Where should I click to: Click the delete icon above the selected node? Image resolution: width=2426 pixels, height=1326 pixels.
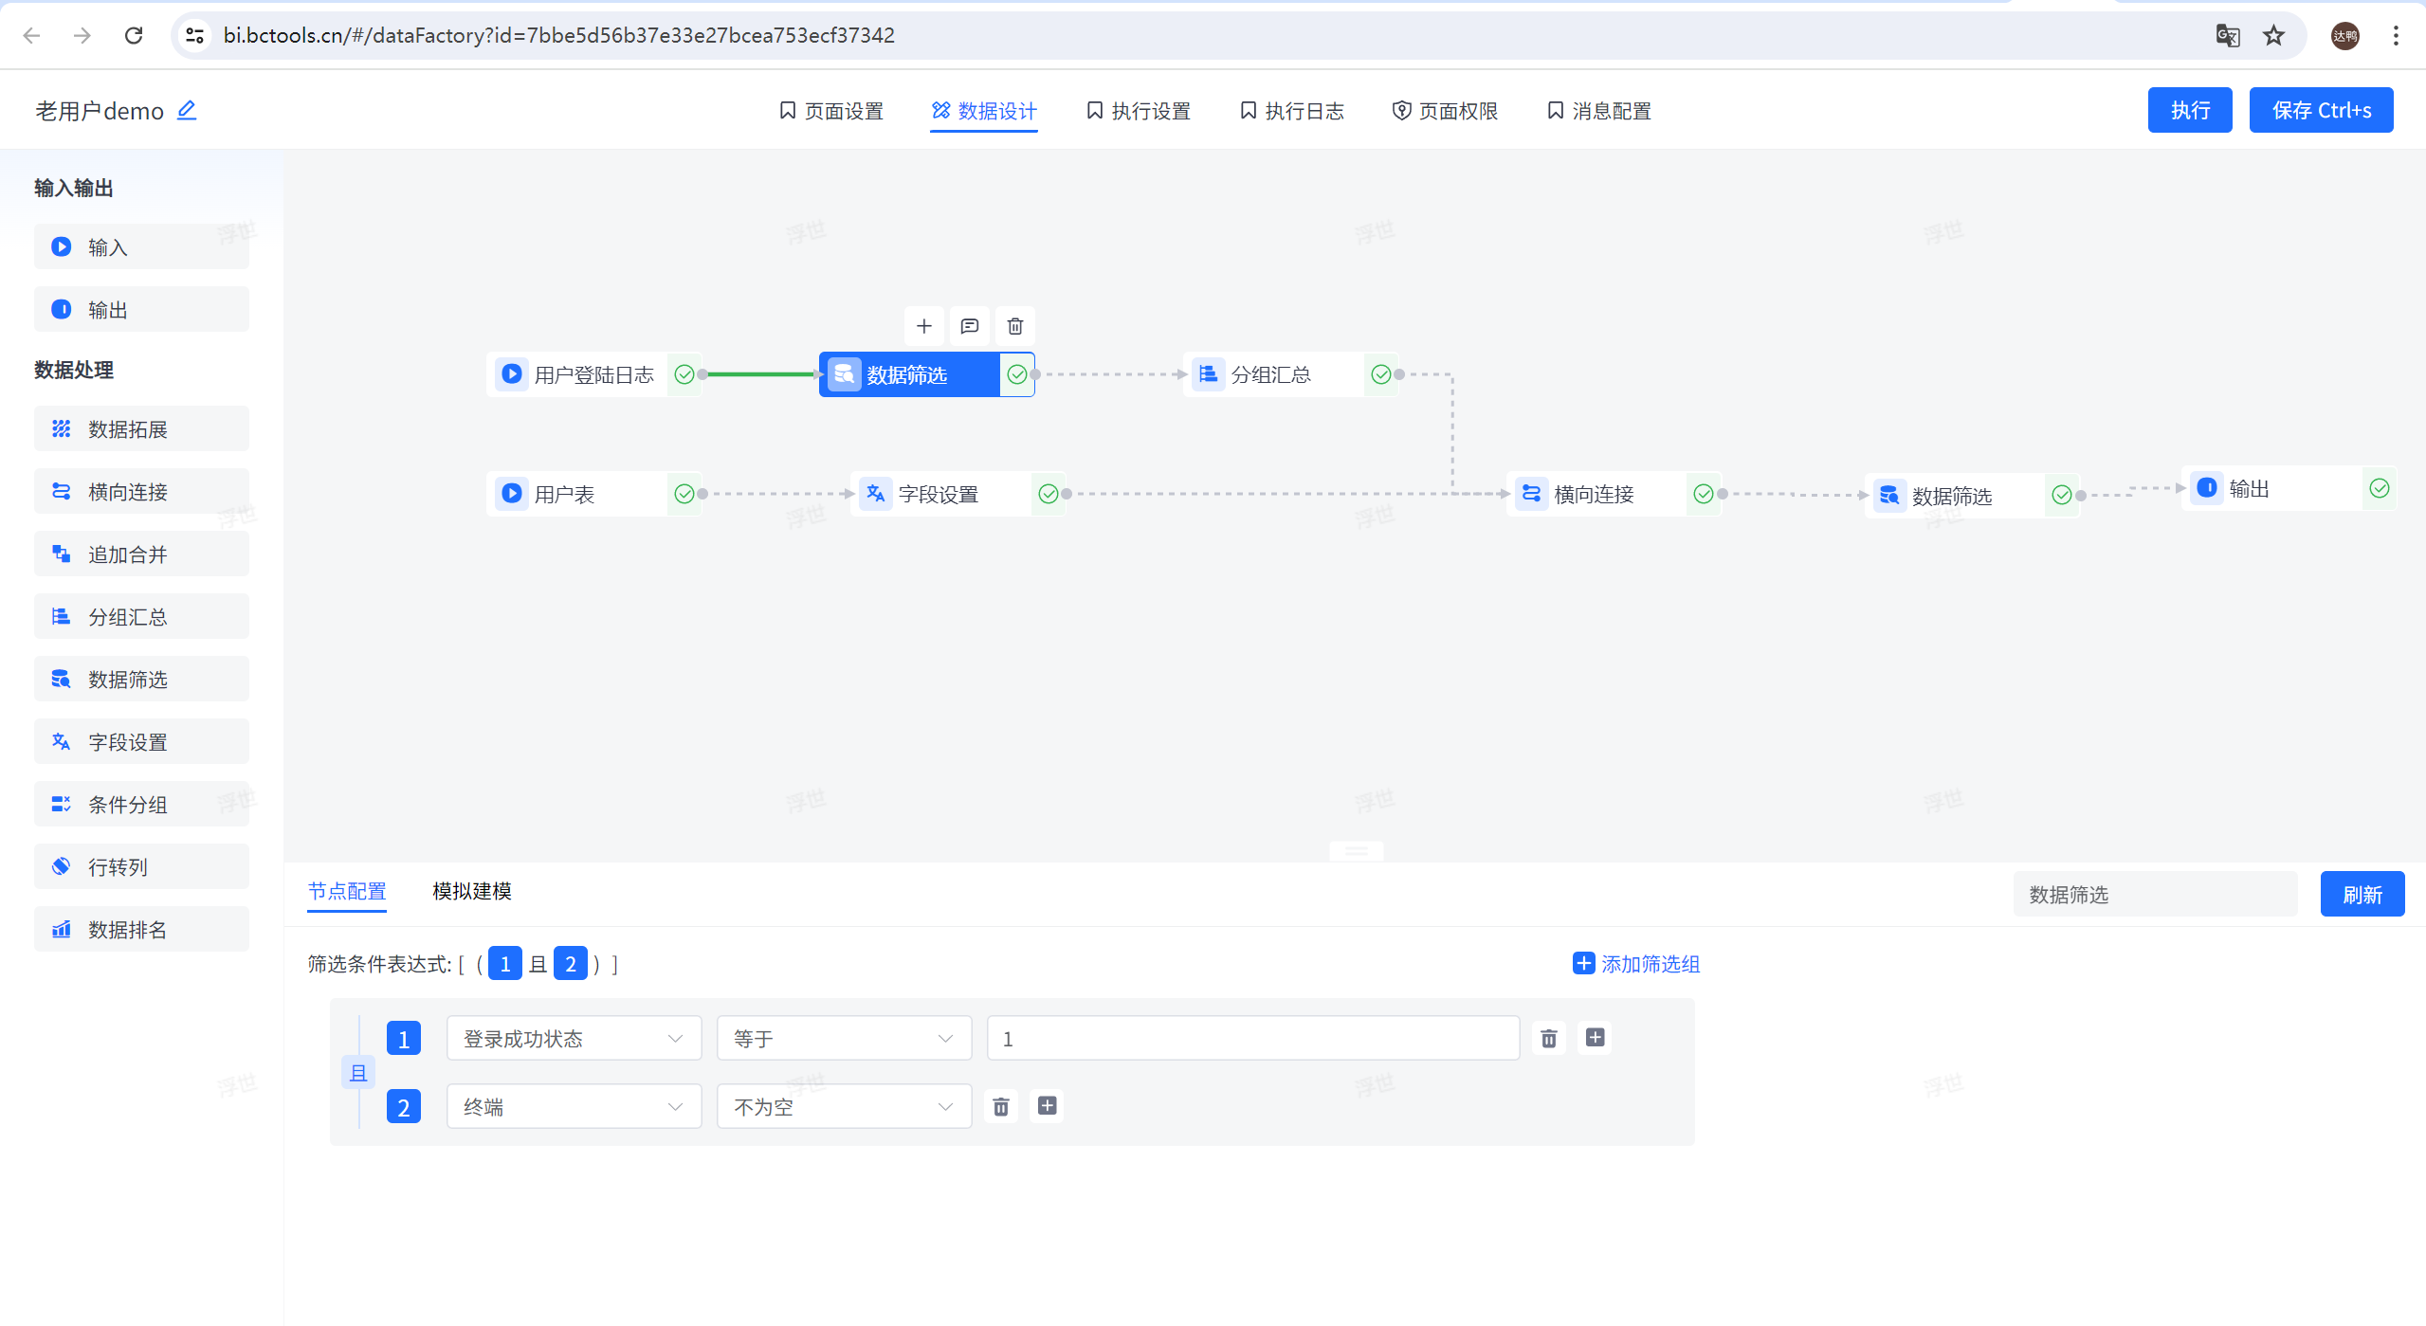pyautogui.click(x=1014, y=326)
